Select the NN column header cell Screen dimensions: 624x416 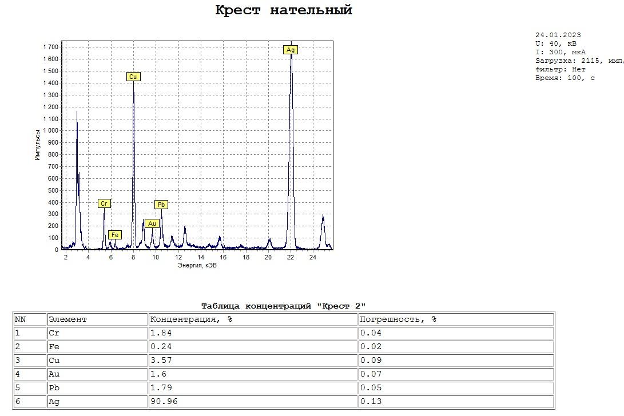point(21,319)
